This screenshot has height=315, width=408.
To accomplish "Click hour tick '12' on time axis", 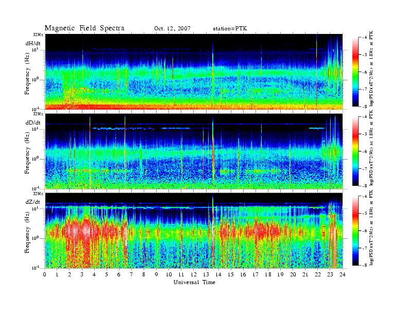I will (x=194, y=275).
